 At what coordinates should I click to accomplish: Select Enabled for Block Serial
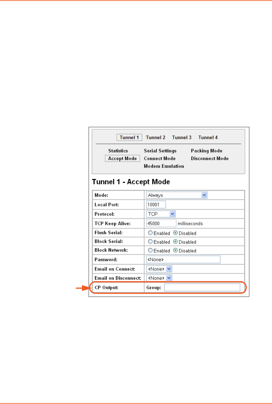(150, 242)
